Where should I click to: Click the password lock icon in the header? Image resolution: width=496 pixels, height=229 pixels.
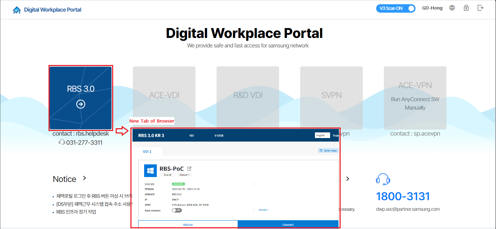tap(466, 7)
